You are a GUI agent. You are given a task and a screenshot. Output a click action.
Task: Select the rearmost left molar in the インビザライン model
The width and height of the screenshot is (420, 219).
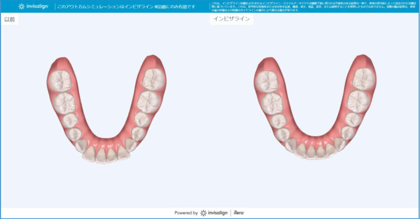click(x=267, y=82)
